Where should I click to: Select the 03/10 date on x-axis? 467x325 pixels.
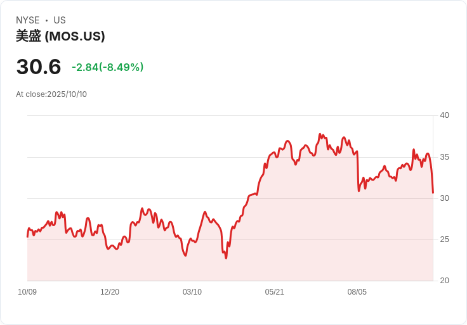click(192, 292)
